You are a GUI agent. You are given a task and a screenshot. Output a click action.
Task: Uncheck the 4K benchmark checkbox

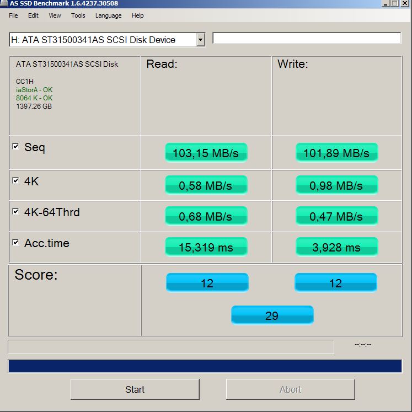[x=16, y=180]
